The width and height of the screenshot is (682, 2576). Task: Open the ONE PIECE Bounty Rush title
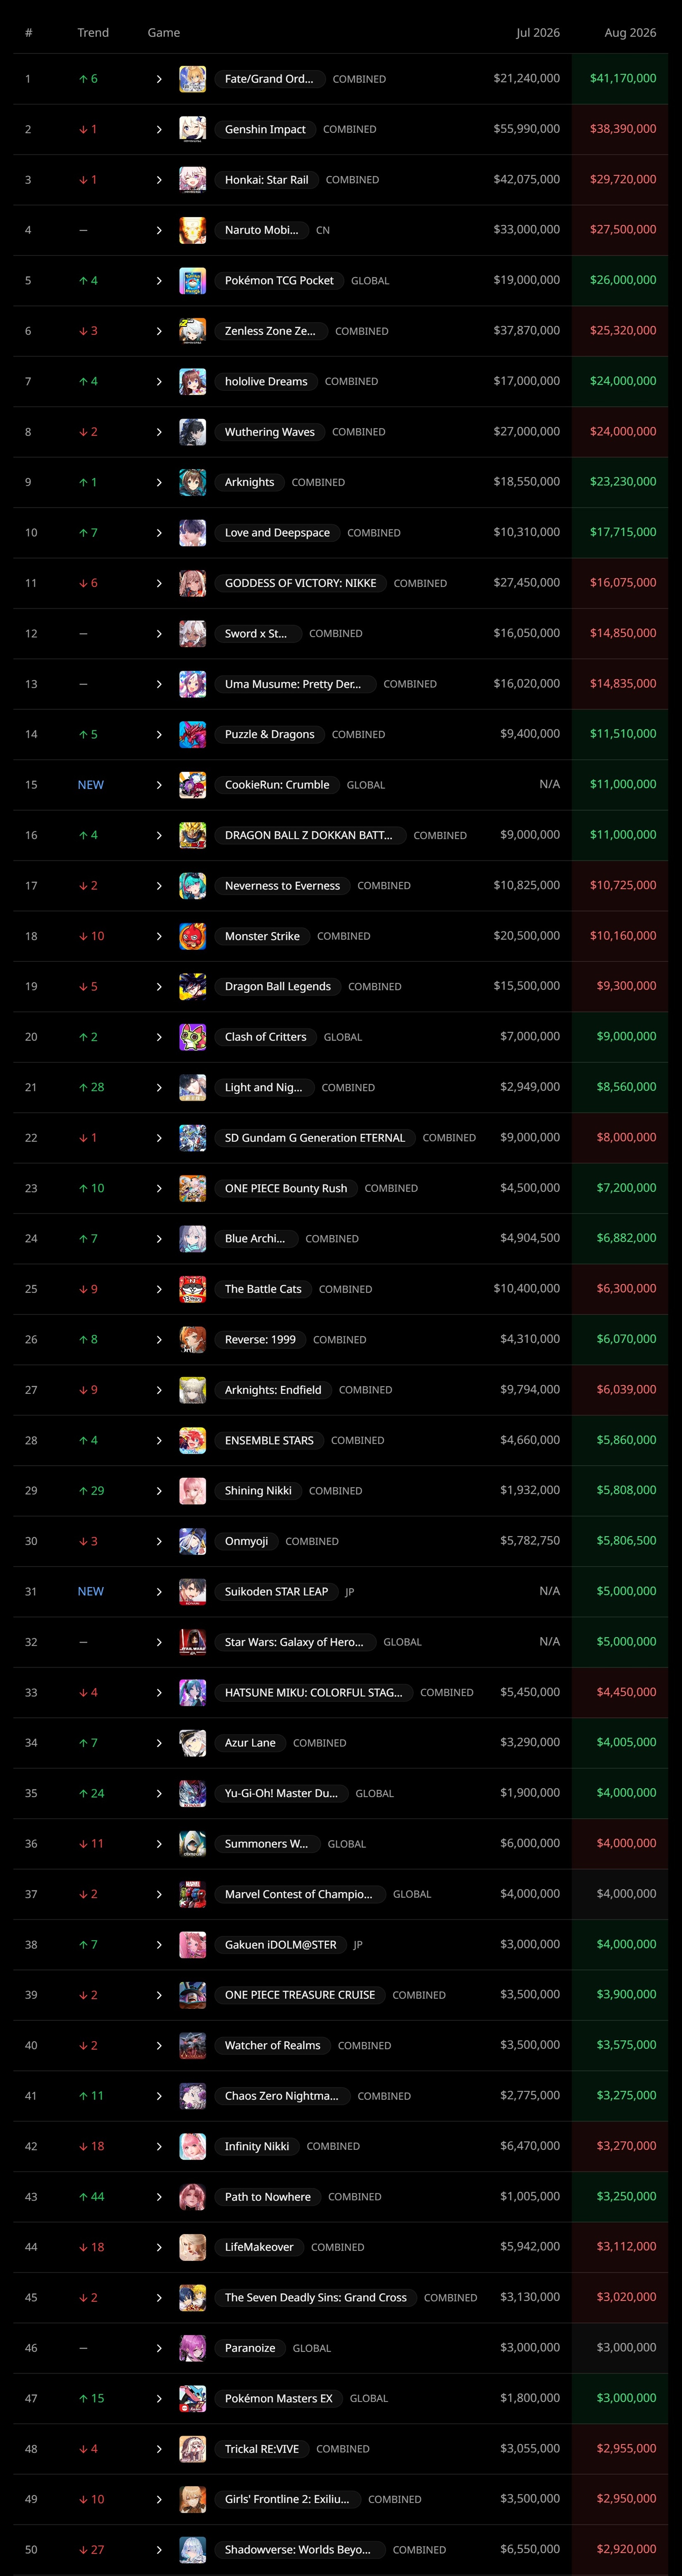tap(286, 1188)
